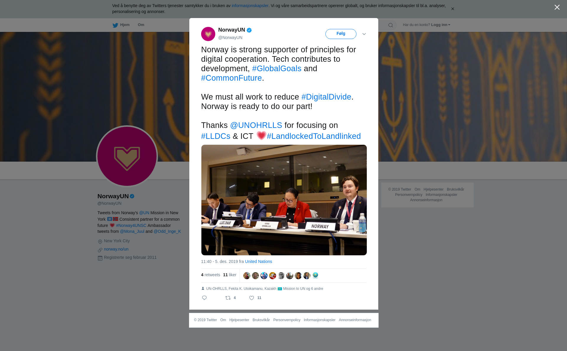Image resolution: width=567 pixels, height=351 pixels.
Task: Click first liker avatar in row
Action: pos(247,275)
